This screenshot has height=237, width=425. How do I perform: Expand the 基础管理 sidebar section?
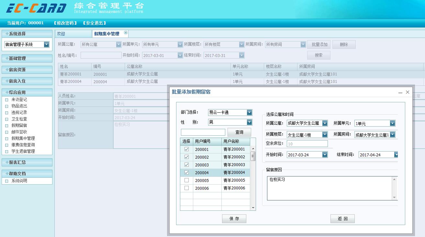coord(27,58)
